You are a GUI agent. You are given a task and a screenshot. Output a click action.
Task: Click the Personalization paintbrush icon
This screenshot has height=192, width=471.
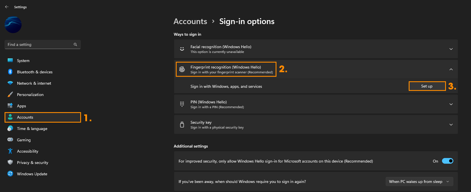point(10,94)
